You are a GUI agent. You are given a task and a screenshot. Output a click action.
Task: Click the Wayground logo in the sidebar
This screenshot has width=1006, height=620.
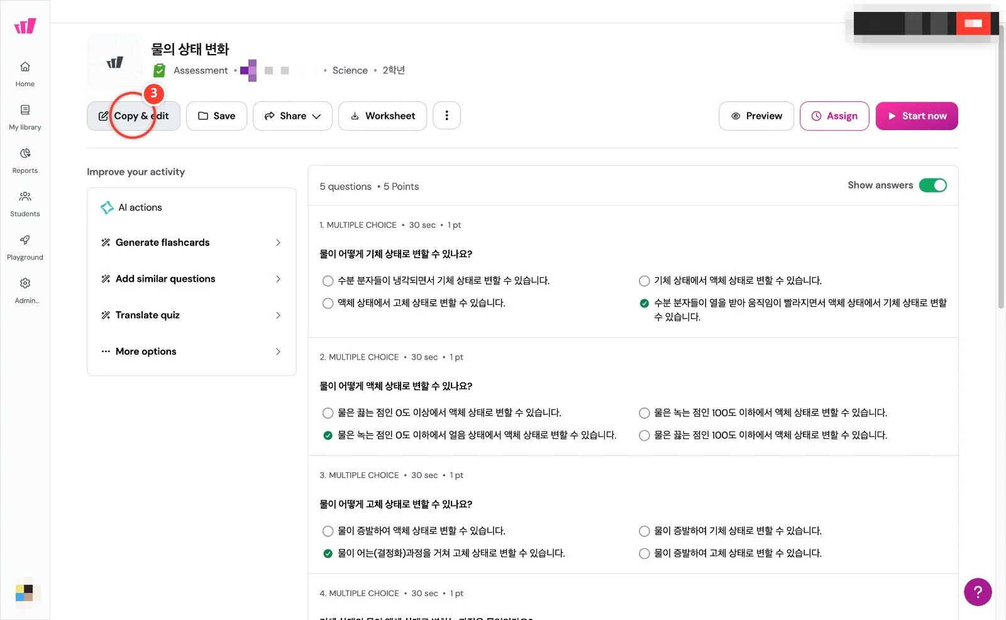25,26
